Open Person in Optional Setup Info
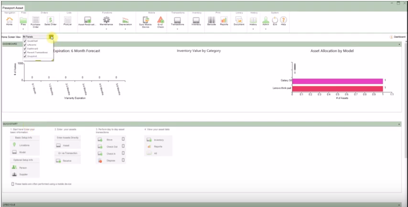Viewport: 408px width, 207px height. (19, 168)
